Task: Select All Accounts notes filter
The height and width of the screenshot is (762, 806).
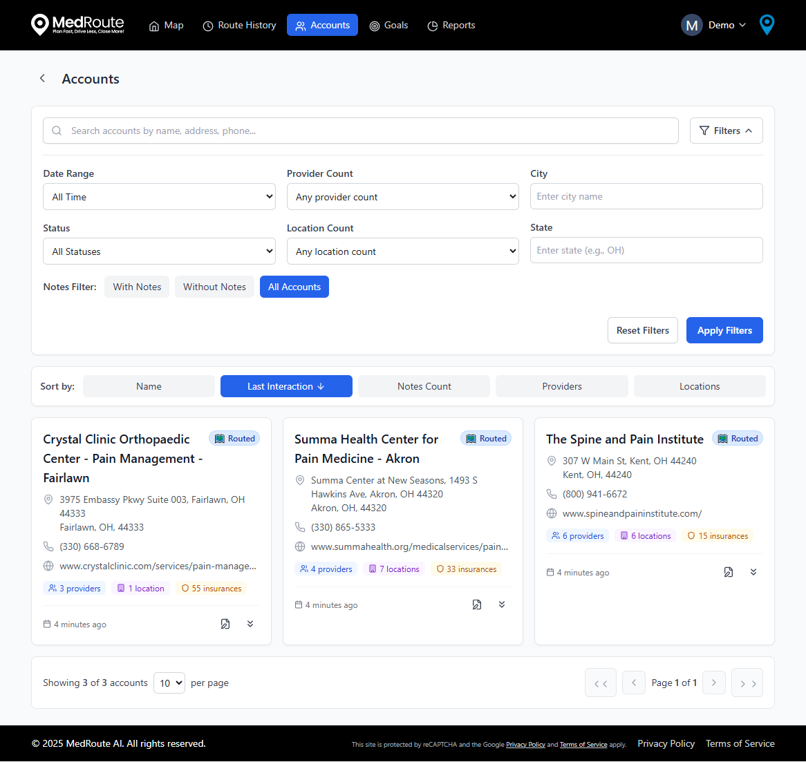Action: pyautogui.click(x=294, y=287)
